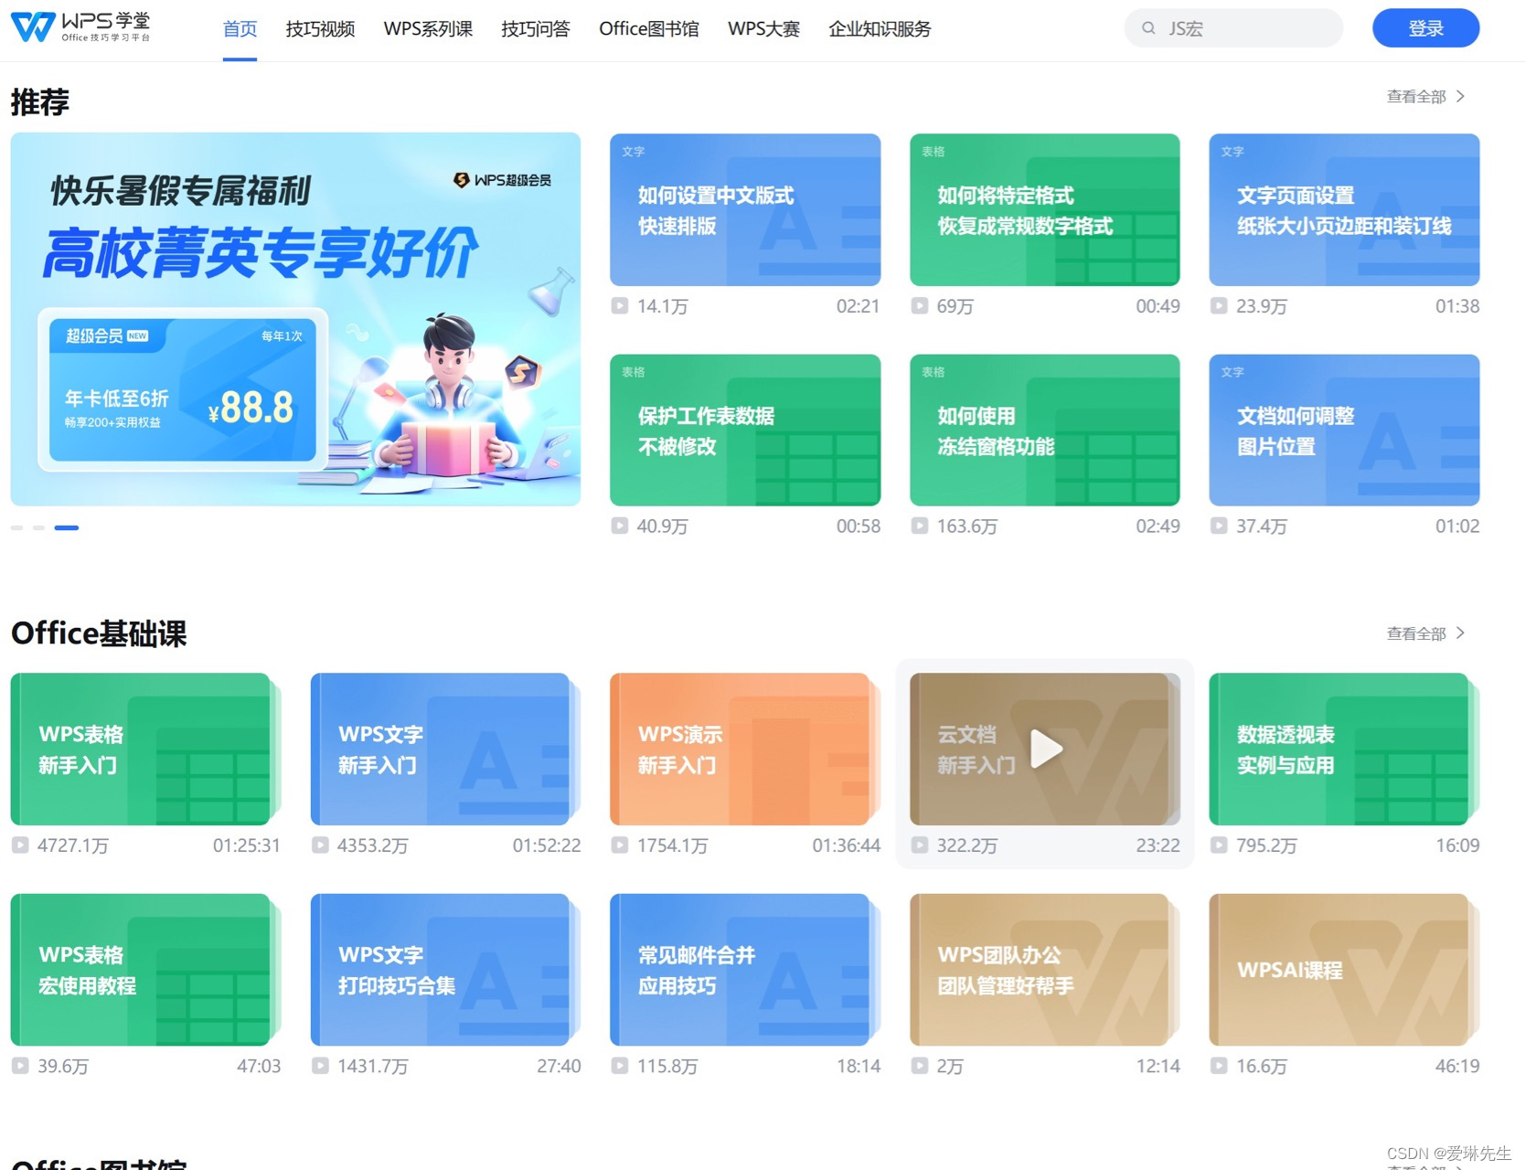Open WPS表格新手入门 course card

145,750
